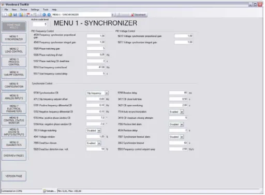Click the Frequency synchronizer integral gain field
265x195 pixels.
coord(96,42)
